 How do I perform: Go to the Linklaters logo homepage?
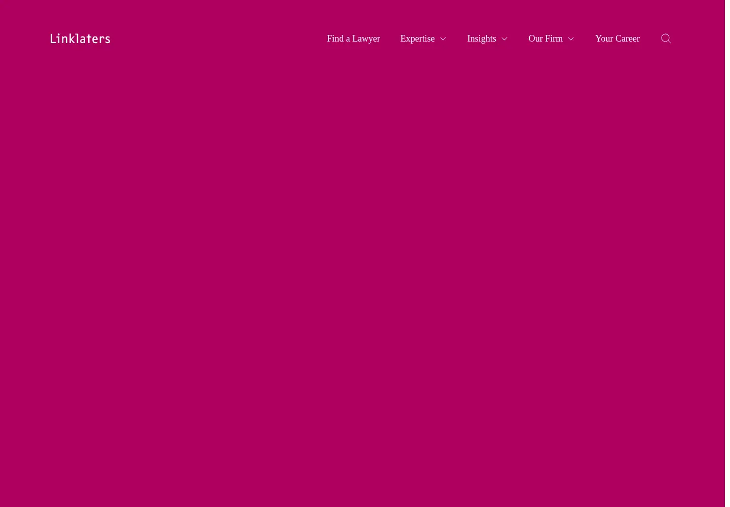coord(80,39)
